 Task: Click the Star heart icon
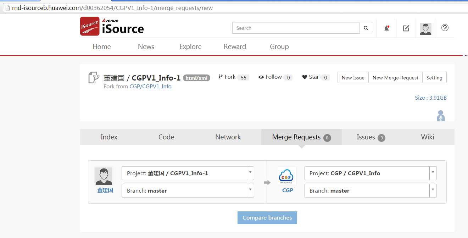305,77
